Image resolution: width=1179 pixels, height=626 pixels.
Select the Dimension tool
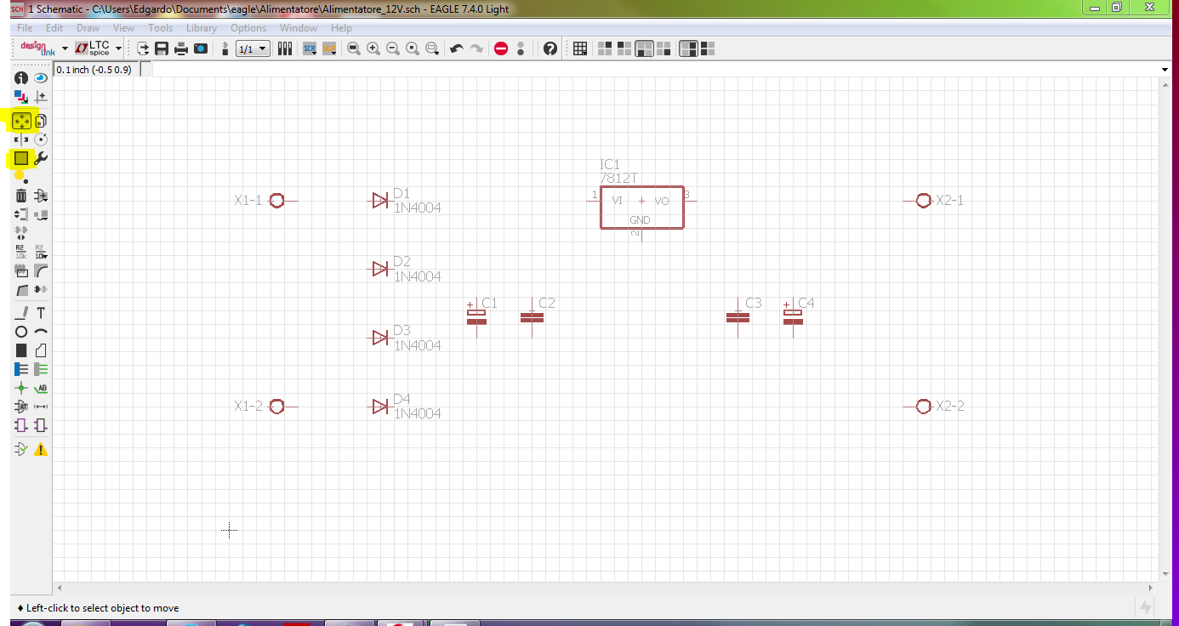40,407
